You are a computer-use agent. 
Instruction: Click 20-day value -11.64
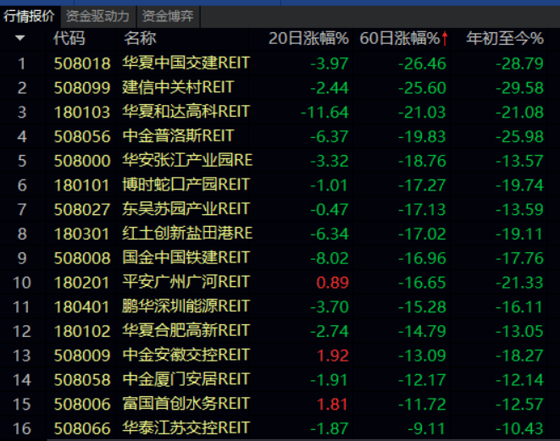point(324,112)
